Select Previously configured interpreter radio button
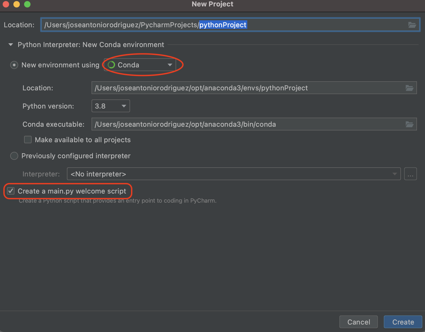 (x=14, y=156)
